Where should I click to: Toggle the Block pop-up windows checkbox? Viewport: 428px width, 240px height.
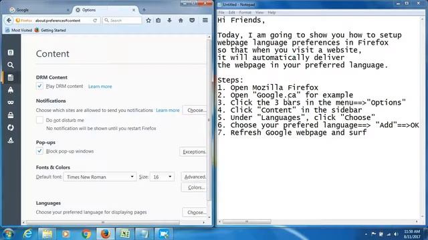point(39,151)
